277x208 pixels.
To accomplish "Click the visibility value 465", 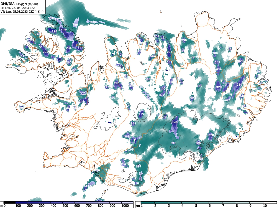I will (x=74, y=70).
